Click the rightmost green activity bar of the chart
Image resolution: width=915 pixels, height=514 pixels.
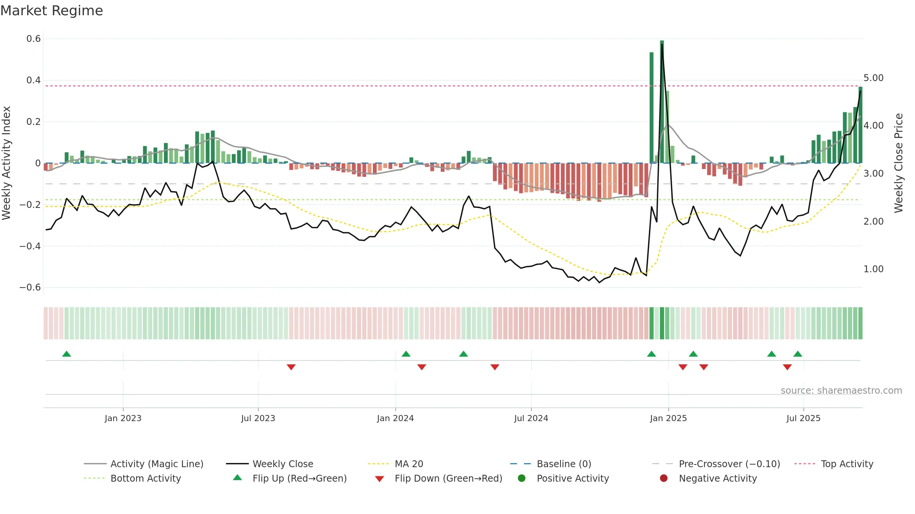coord(860,125)
